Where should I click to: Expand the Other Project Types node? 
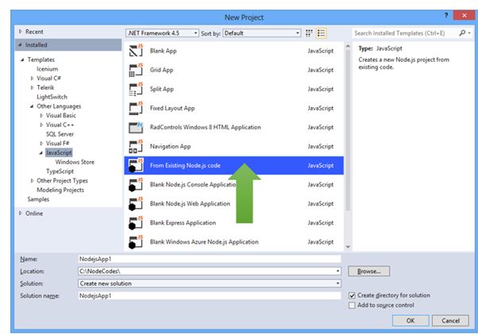pos(32,181)
